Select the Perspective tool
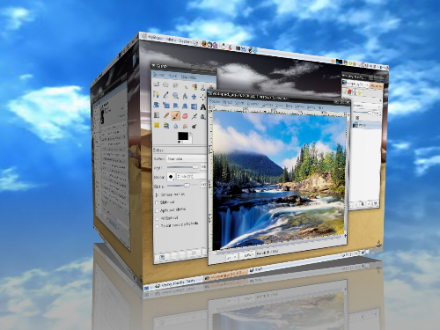 (185, 106)
